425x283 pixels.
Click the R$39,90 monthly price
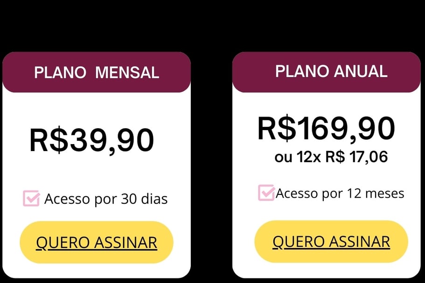(92, 140)
